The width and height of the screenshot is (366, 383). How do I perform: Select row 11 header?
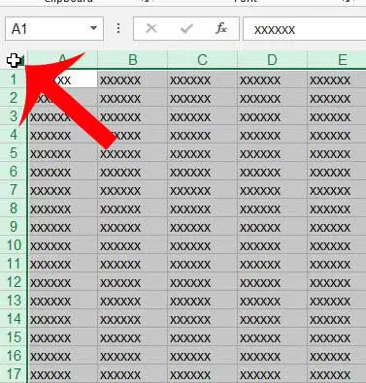click(14, 264)
